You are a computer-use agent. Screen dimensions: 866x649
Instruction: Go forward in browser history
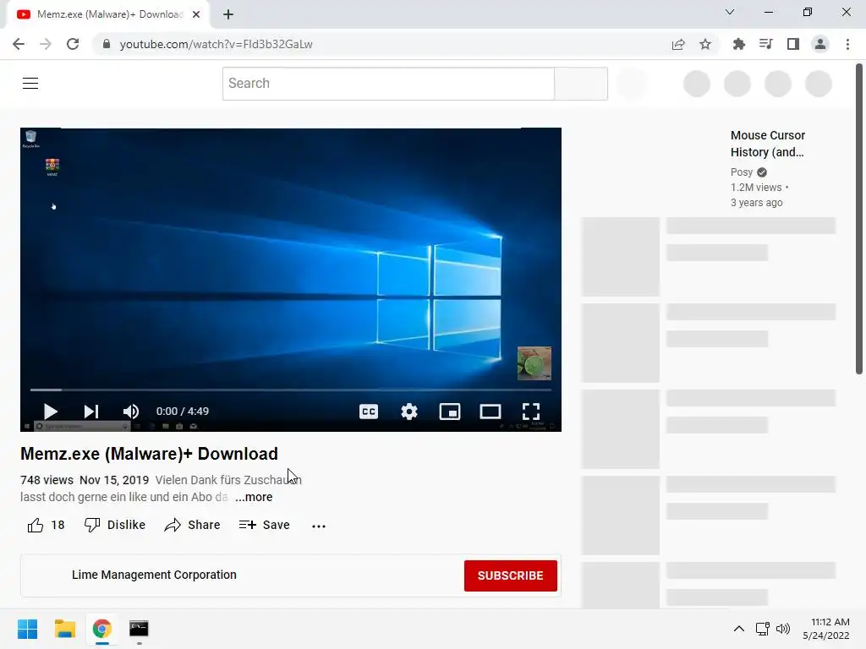point(46,44)
